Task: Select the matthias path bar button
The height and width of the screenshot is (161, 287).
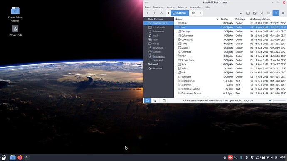Action: pyautogui.click(x=180, y=13)
